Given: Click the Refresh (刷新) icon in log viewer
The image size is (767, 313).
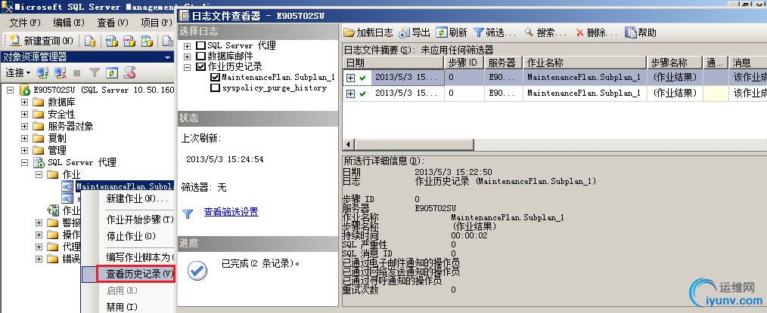Looking at the screenshot, I should [442, 32].
